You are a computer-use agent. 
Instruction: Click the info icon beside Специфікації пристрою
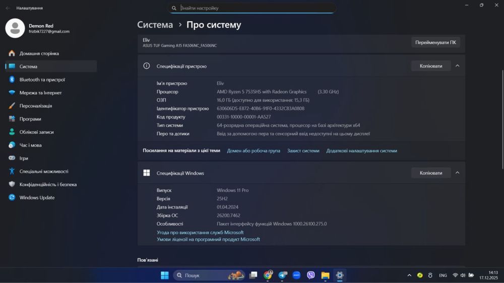click(x=147, y=66)
